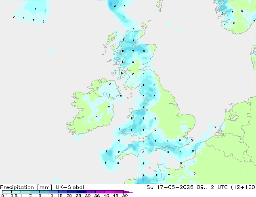Click the 0.1 to 0.5 mm legend swatch
Viewport: 256px width, 197px height.
tap(7, 192)
